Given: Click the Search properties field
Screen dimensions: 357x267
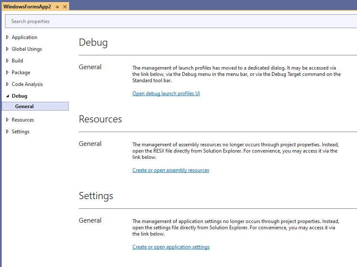Looking at the screenshot, I should point(181,21).
